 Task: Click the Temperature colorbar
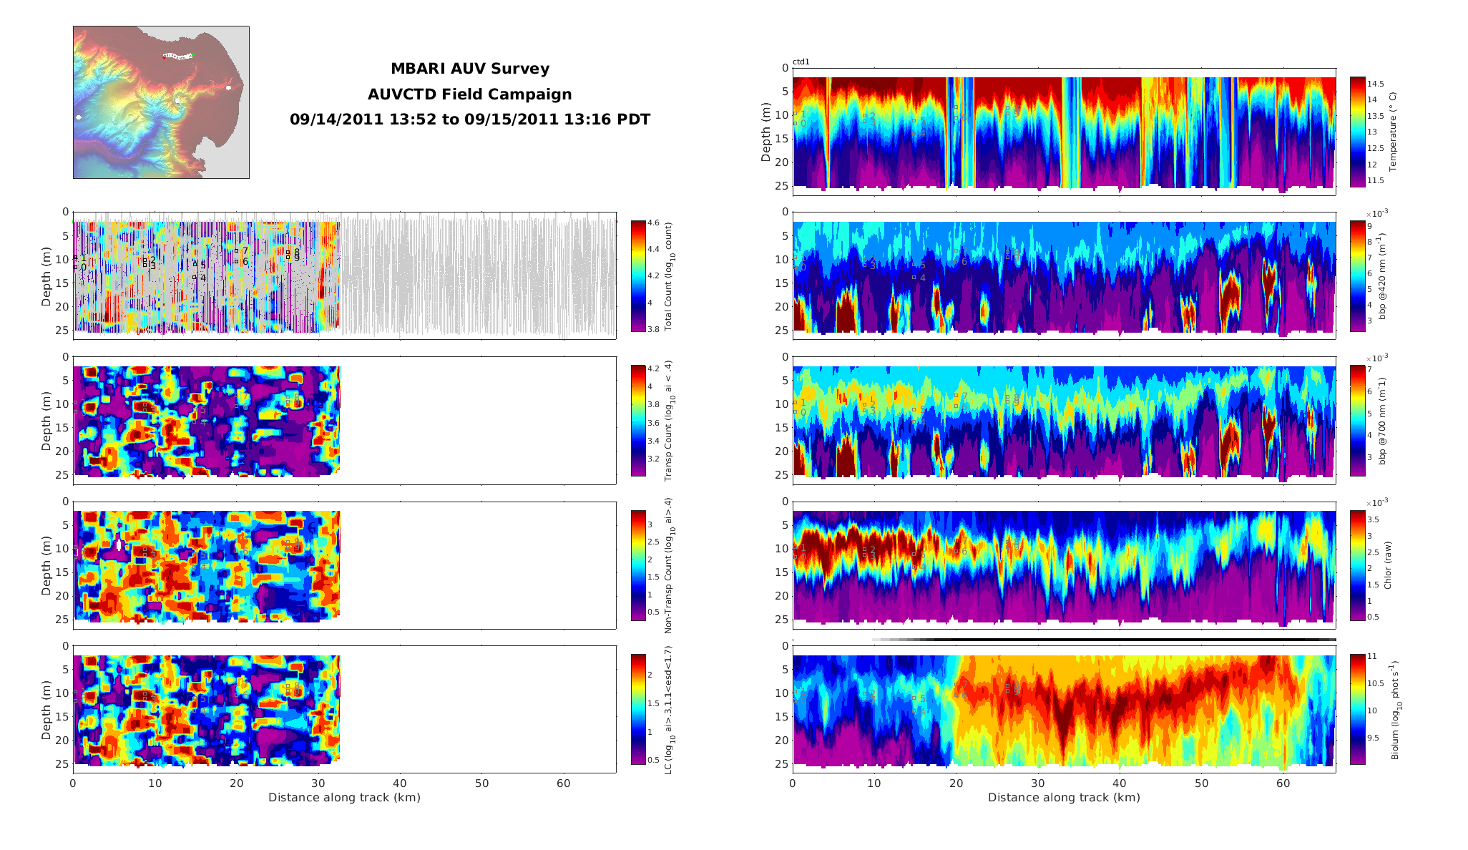click(1357, 132)
